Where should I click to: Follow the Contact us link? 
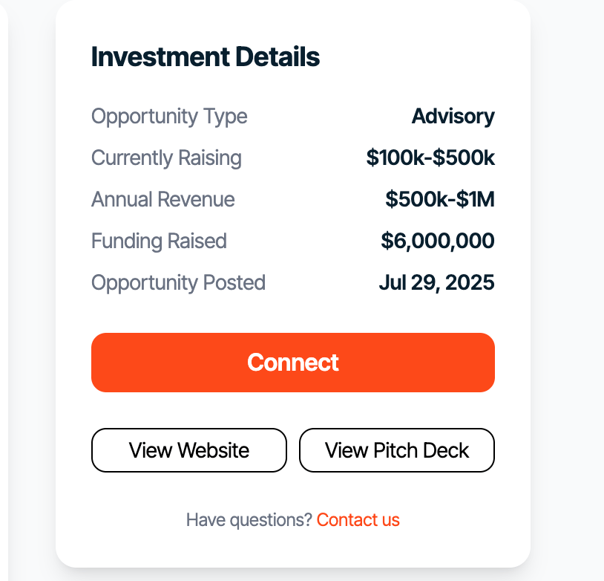[x=358, y=520]
